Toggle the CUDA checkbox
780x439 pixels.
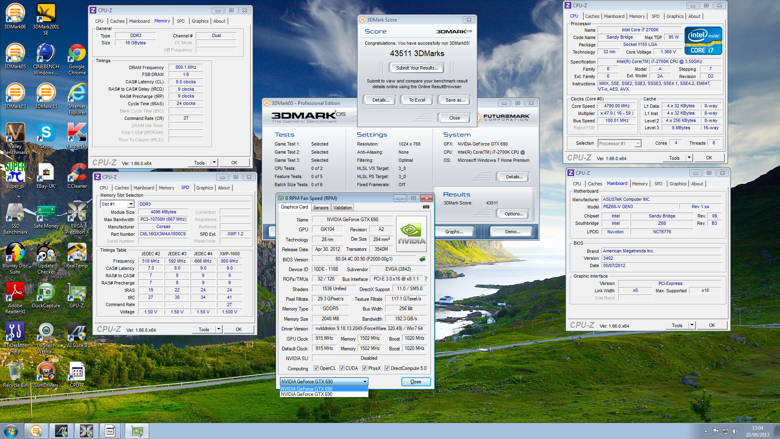click(x=342, y=368)
